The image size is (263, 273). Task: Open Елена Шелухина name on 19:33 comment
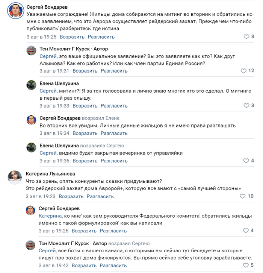(59, 83)
